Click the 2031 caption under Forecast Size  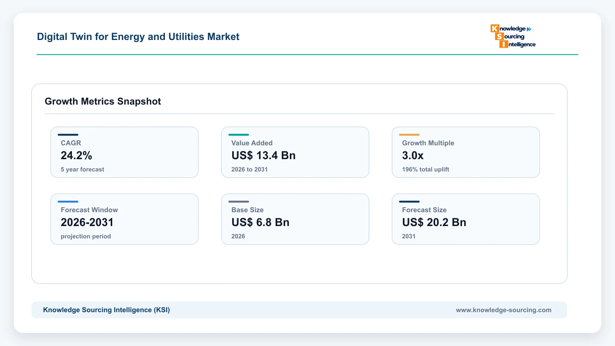[x=409, y=236]
